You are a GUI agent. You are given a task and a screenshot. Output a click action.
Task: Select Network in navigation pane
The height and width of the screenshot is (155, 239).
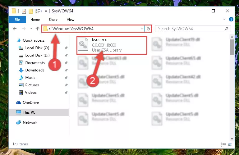pos(27,122)
